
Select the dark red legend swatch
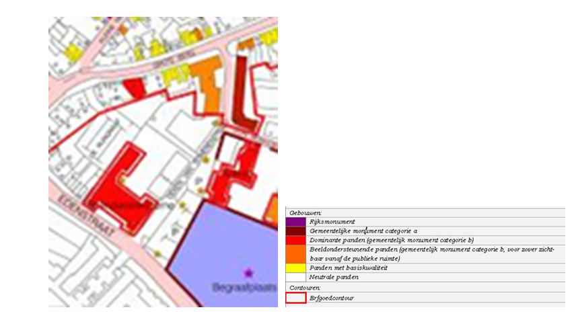pyautogui.click(x=295, y=231)
